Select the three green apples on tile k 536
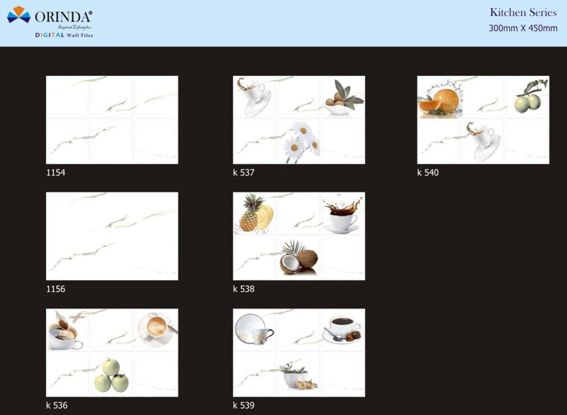This screenshot has height=415, width=567. click(111, 375)
